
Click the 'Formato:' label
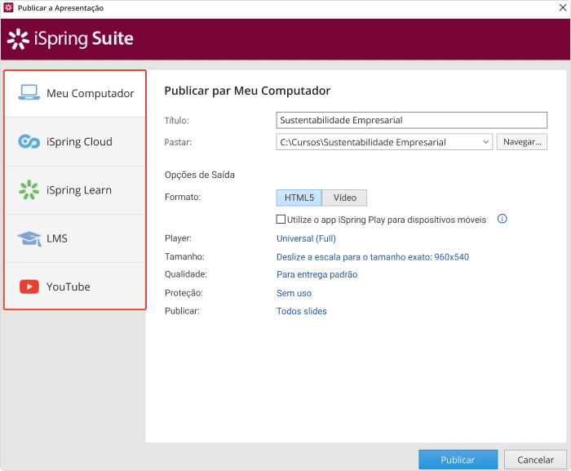[183, 197]
